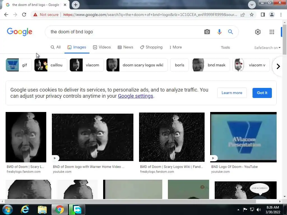The height and width of the screenshot is (215, 287).
Task: Select the viacom v chip
Action: click(x=251, y=65)
